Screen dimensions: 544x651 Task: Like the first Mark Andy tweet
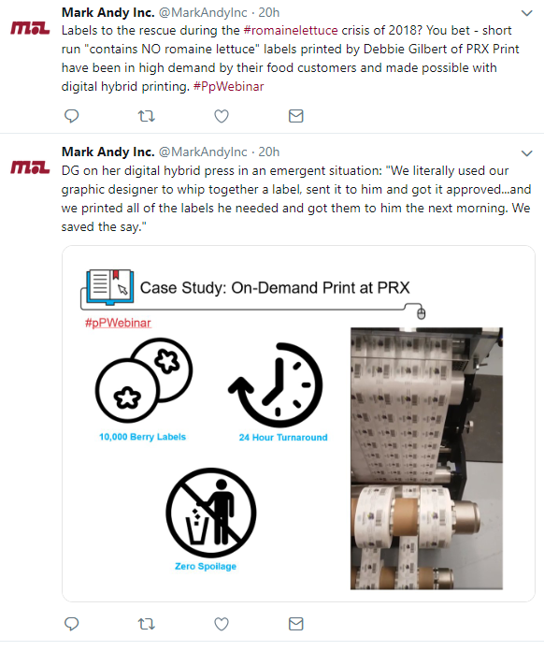(222, 116)
